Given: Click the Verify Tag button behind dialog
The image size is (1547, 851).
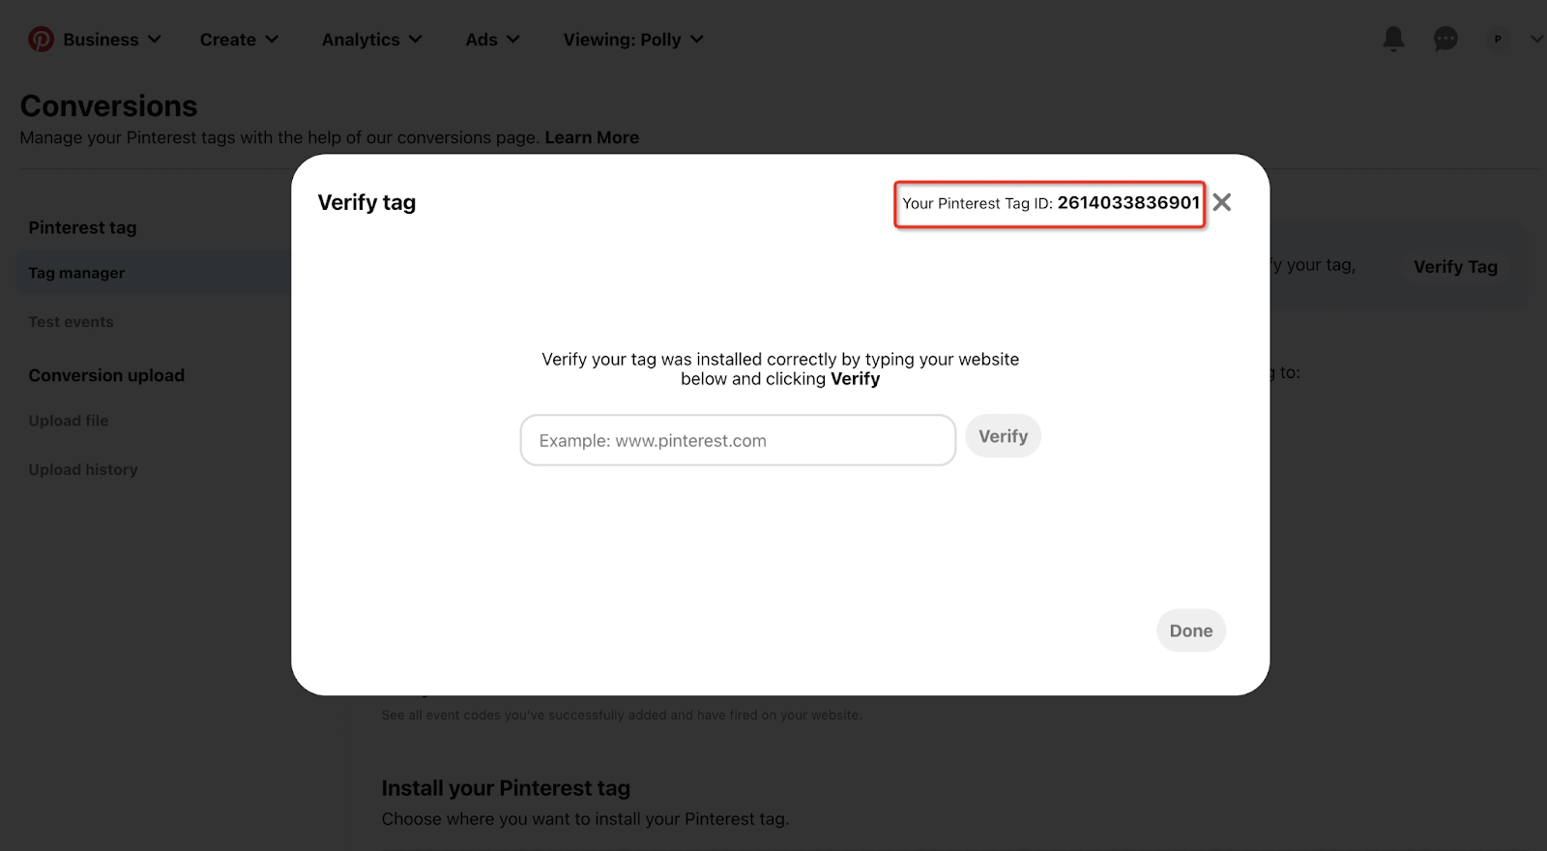Looking at the screenshot, I should (x=1455, y=267).
